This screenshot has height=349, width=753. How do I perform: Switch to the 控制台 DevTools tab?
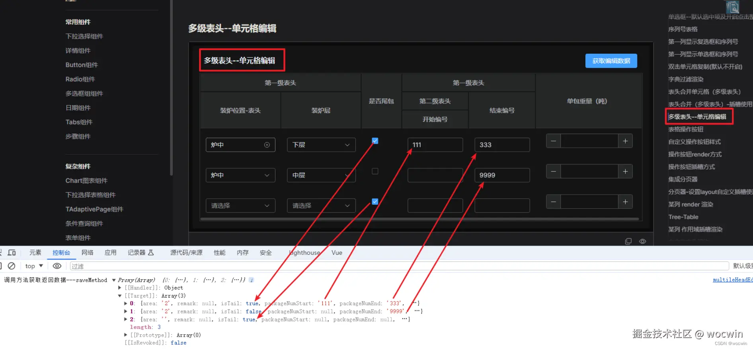pos(61,253)
